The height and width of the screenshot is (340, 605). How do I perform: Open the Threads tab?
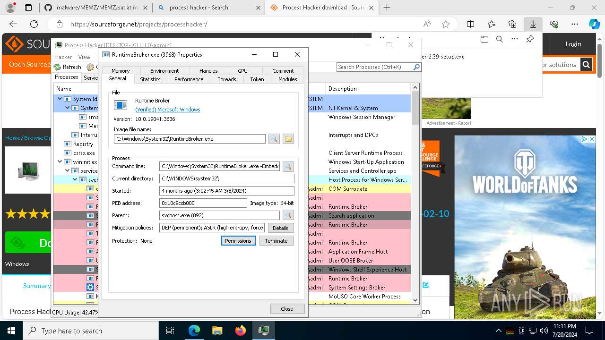pos(227,79)
